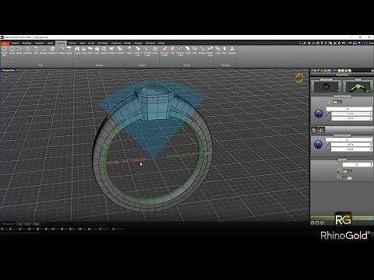Adjust the Options value stepper
Viewport: 374px width, 280px height.
click(x=372, y=164)
